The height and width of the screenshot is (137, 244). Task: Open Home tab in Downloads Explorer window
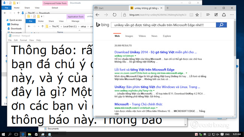click(17, 8)
